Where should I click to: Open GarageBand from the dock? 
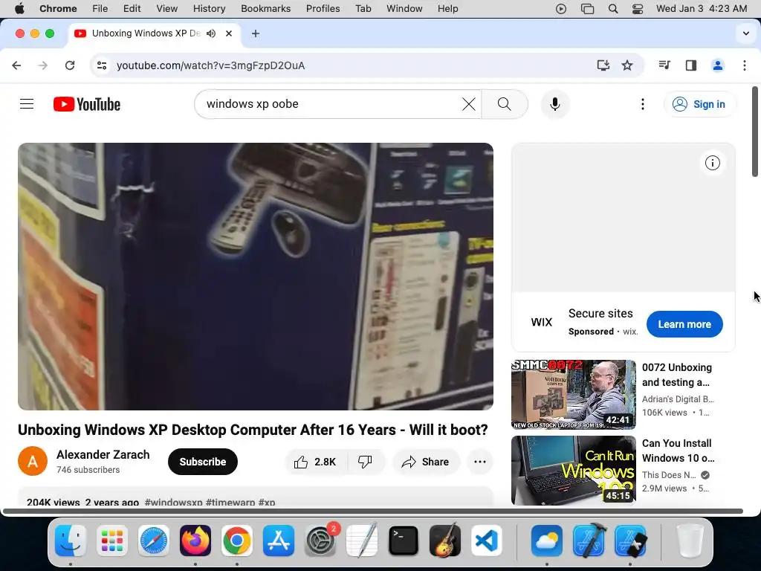445,541
